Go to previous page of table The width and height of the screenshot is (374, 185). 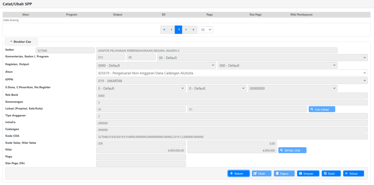(171, 30)
